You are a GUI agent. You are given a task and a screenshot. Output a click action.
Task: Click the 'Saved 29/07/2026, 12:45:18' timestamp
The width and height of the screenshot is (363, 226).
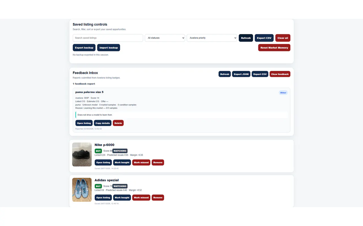107,203
